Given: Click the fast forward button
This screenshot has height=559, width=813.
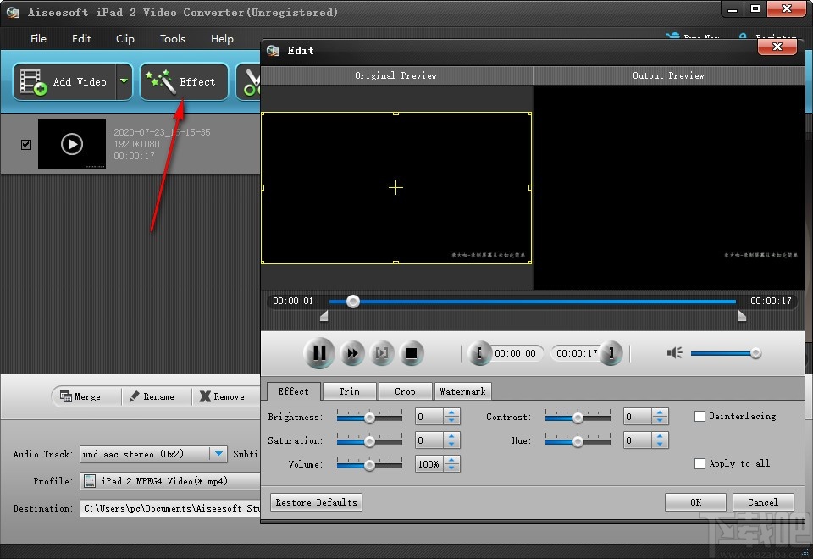Looking at the screenshot, I should 352,353.
